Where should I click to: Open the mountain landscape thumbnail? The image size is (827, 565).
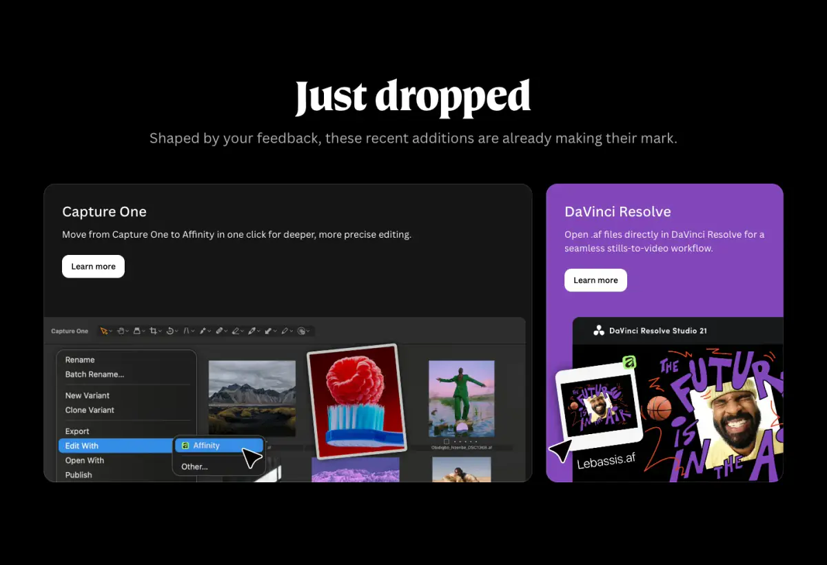pos(252,398)
